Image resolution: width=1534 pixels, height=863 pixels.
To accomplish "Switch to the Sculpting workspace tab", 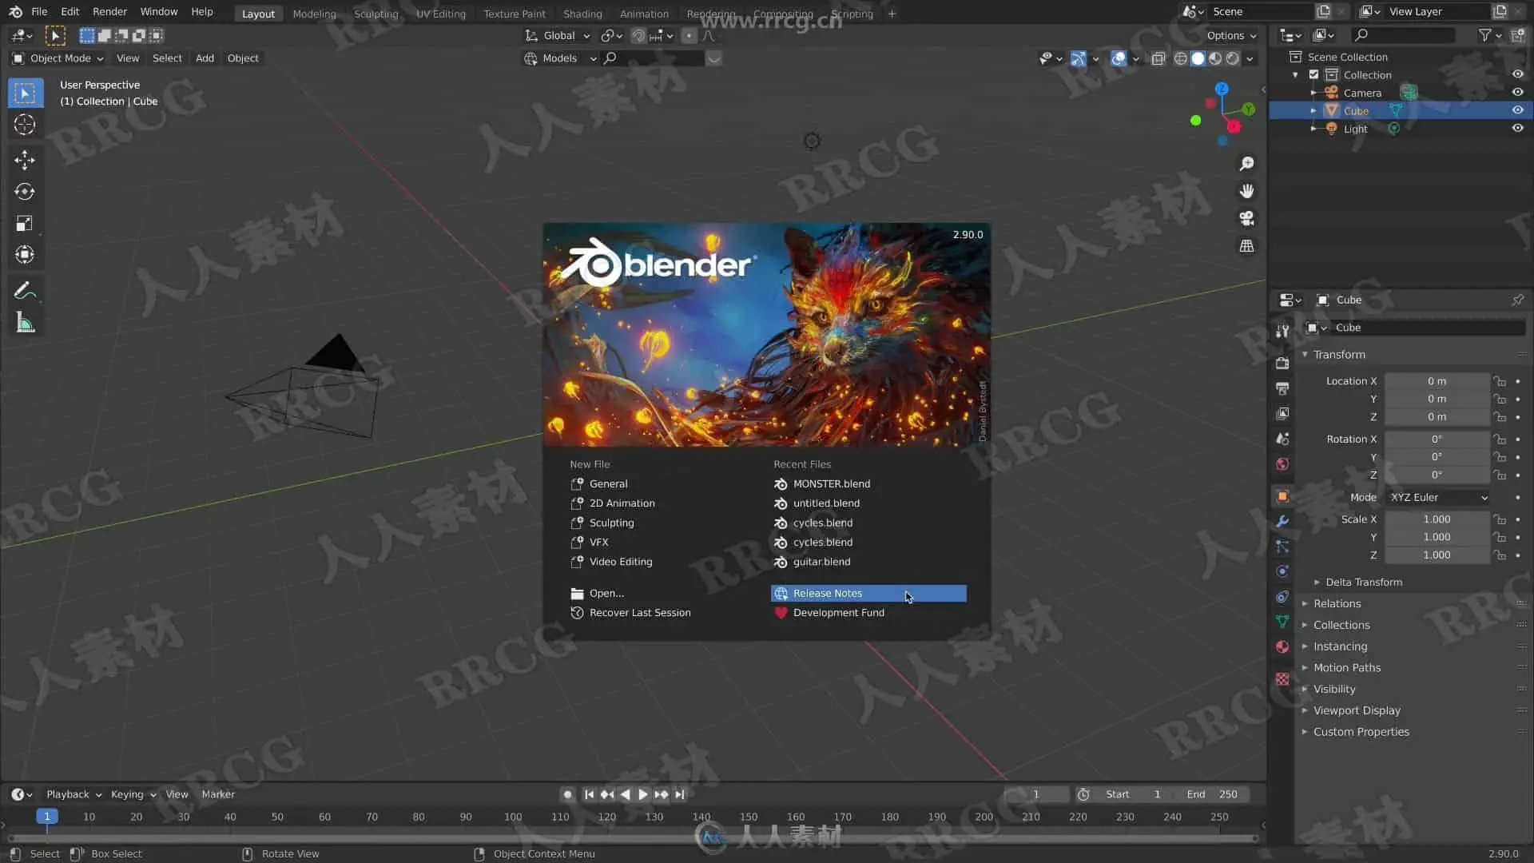I will (376, 14).
